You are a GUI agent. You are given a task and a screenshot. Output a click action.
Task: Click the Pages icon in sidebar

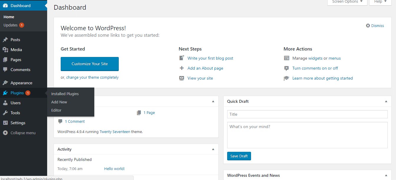pyautogui.click(x=5, y=60)
